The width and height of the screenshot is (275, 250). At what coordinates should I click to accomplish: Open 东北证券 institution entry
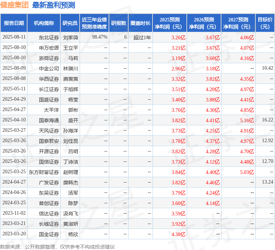click(x=49, y=37)
